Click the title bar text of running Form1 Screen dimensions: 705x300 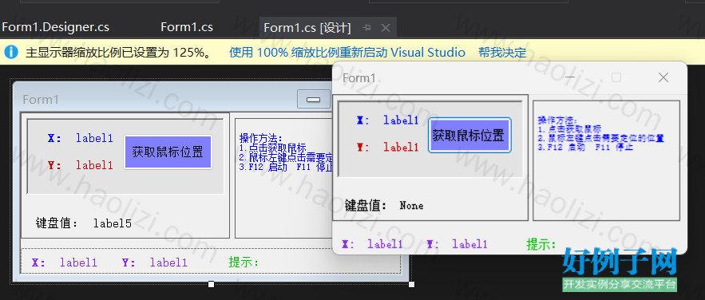click(x=358, y=78)
